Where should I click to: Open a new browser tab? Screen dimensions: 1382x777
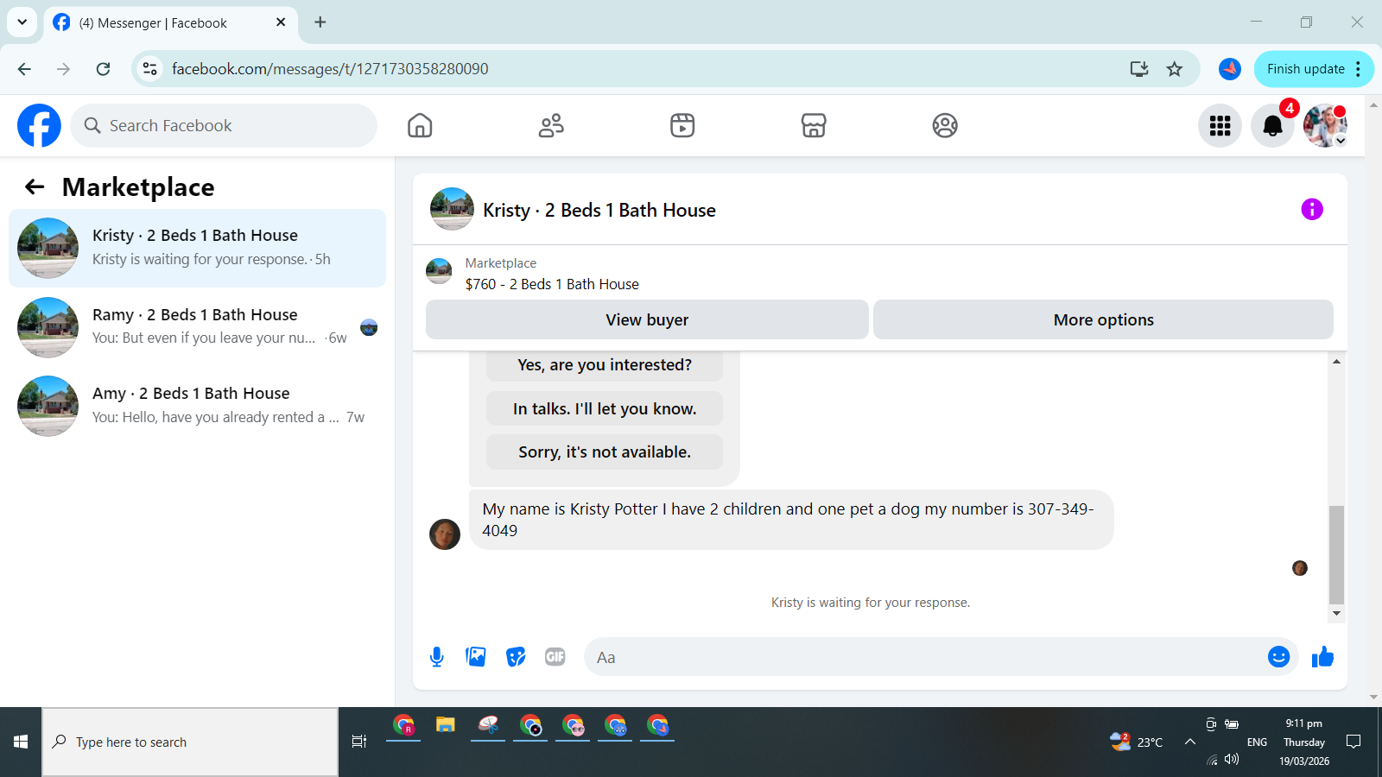coord(320,22)
